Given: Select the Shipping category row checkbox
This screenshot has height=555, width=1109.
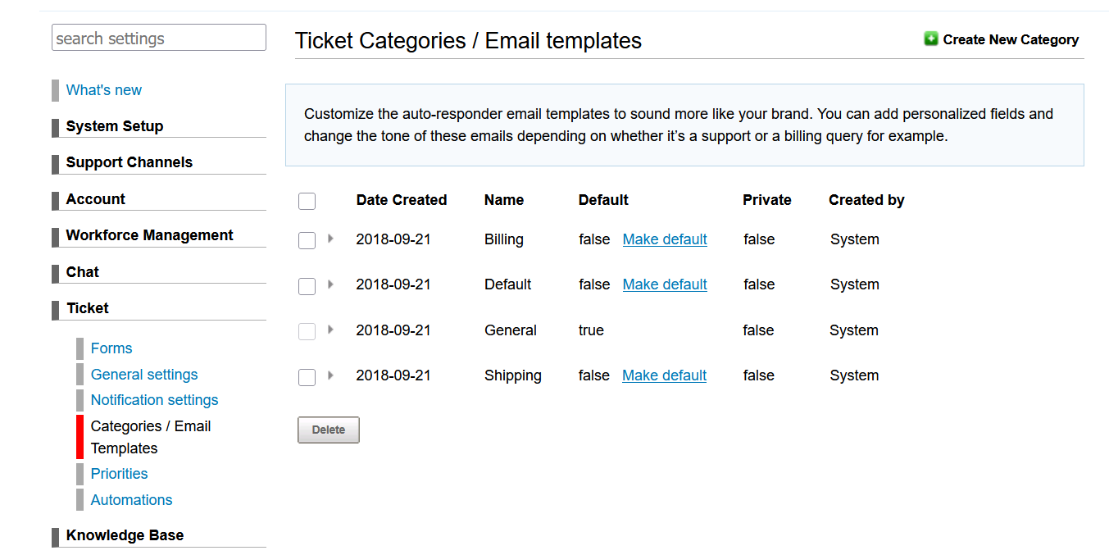Looking at the screenshot, I should 307,376.
